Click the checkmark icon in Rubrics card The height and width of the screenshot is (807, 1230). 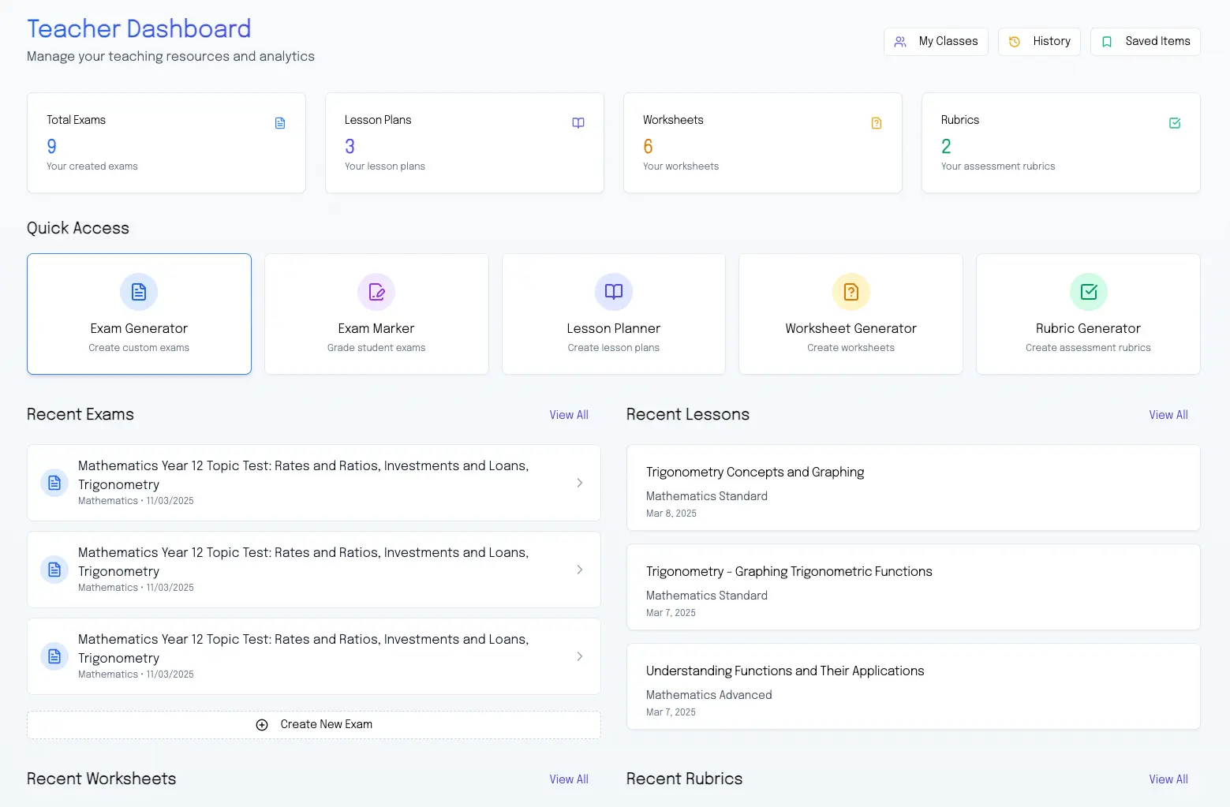1175,123
